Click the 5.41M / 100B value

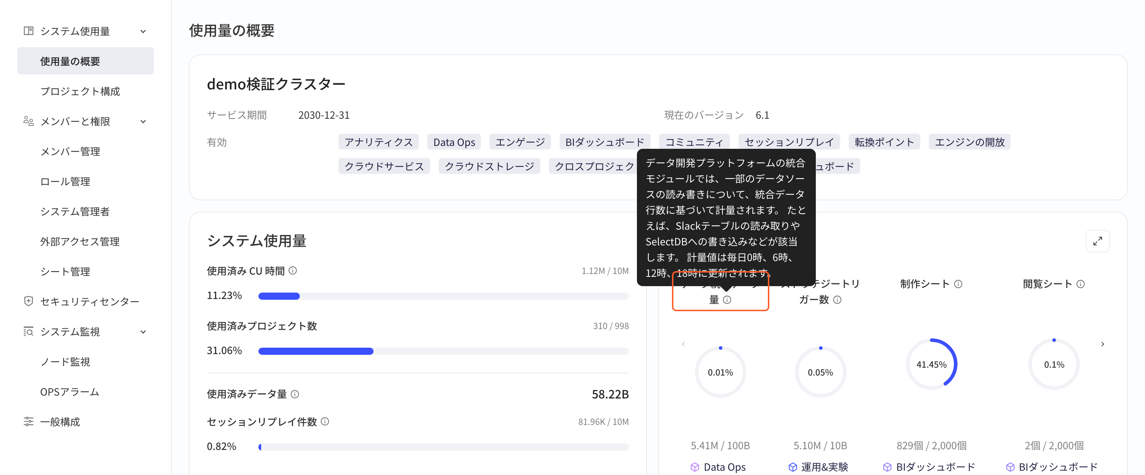pyautogui.click(x=720, y=445)
